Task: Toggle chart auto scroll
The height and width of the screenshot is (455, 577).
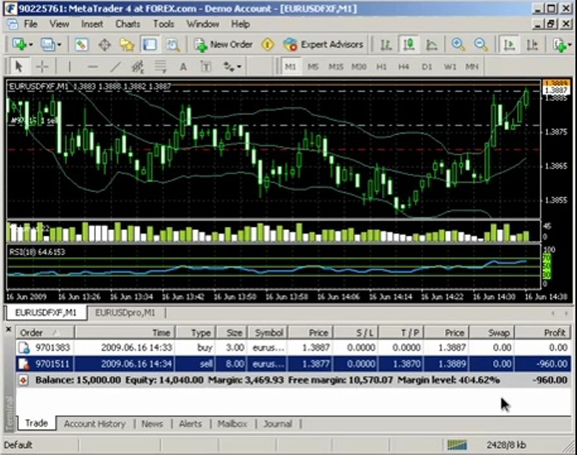Action: coord(508,44)
